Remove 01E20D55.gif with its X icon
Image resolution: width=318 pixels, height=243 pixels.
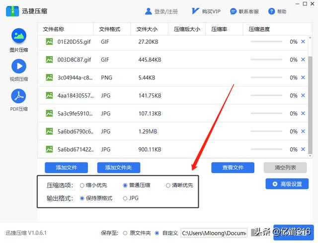[303, 42]
